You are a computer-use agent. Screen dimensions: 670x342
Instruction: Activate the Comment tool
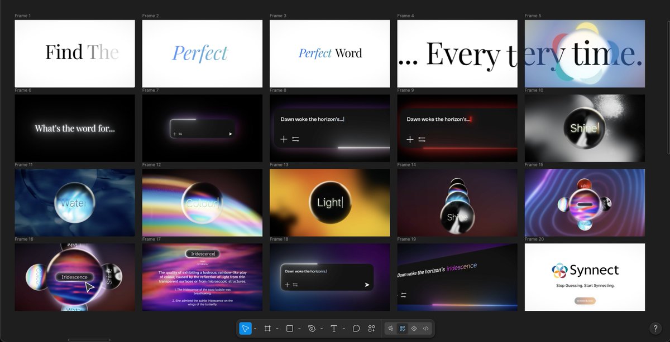pos(356,329)
